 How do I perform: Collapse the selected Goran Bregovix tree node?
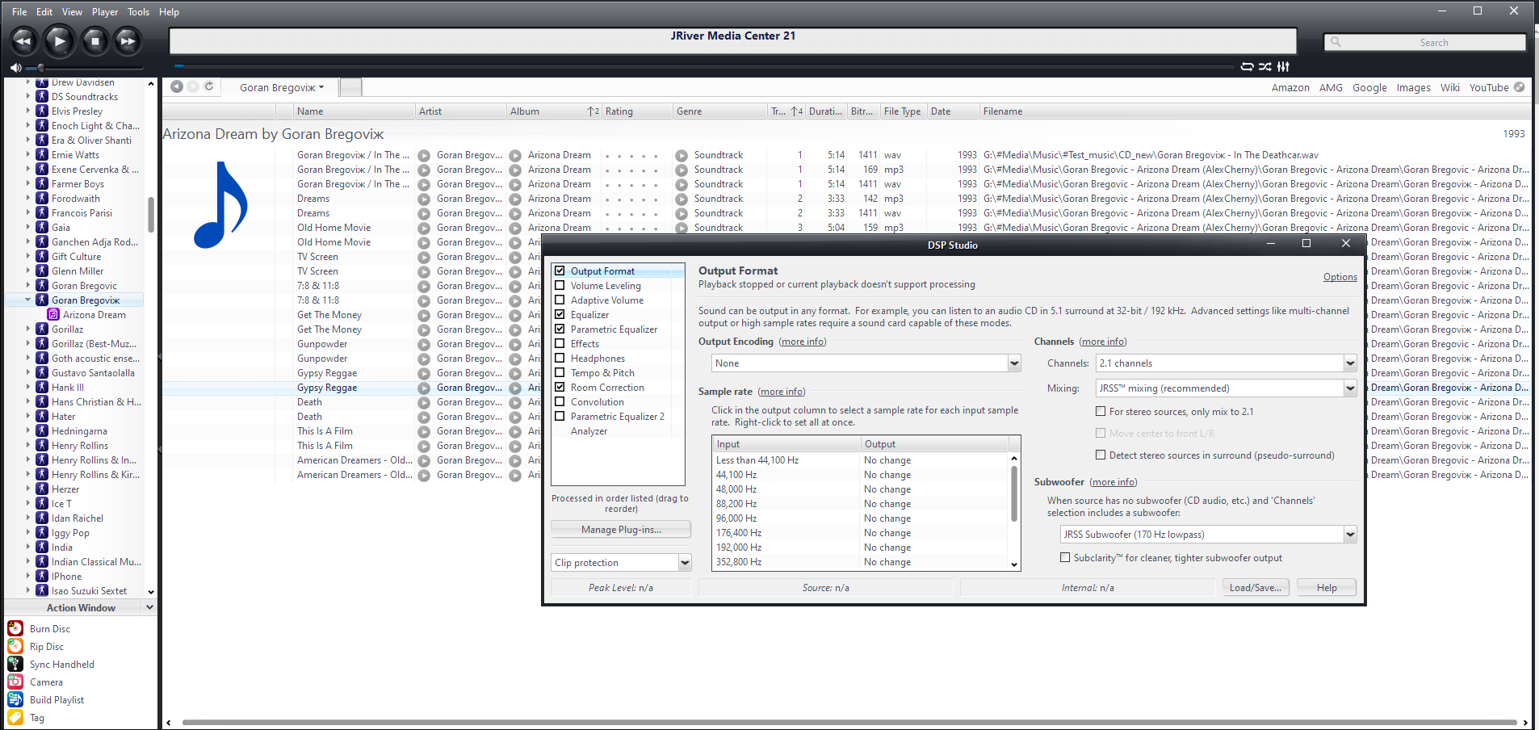27,300
